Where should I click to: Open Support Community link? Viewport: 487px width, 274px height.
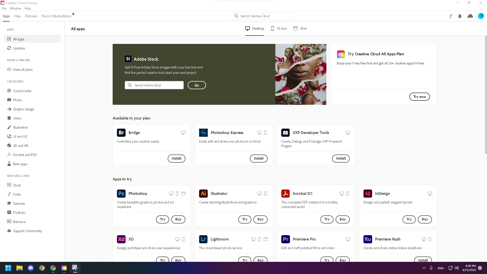pos(27,231)
